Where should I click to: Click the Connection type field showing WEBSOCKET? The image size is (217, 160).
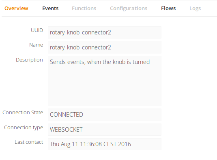105,130
